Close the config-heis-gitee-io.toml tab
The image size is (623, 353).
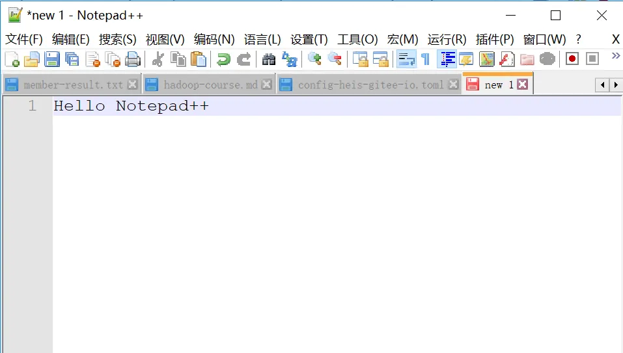click(453, 85)
